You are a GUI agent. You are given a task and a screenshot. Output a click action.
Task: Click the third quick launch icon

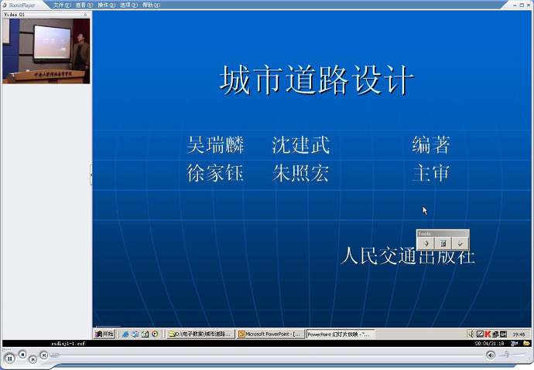pos(145,334)
